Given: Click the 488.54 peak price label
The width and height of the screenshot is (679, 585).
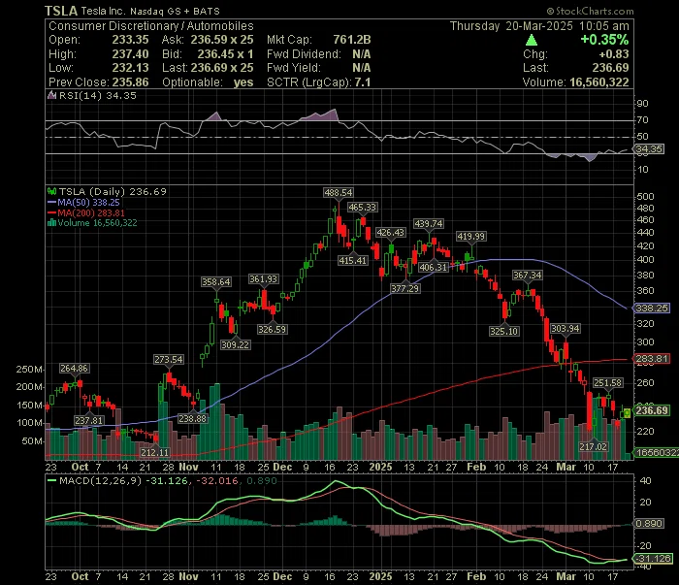Looking at the screenshot, I should click(x=339, y=193).
